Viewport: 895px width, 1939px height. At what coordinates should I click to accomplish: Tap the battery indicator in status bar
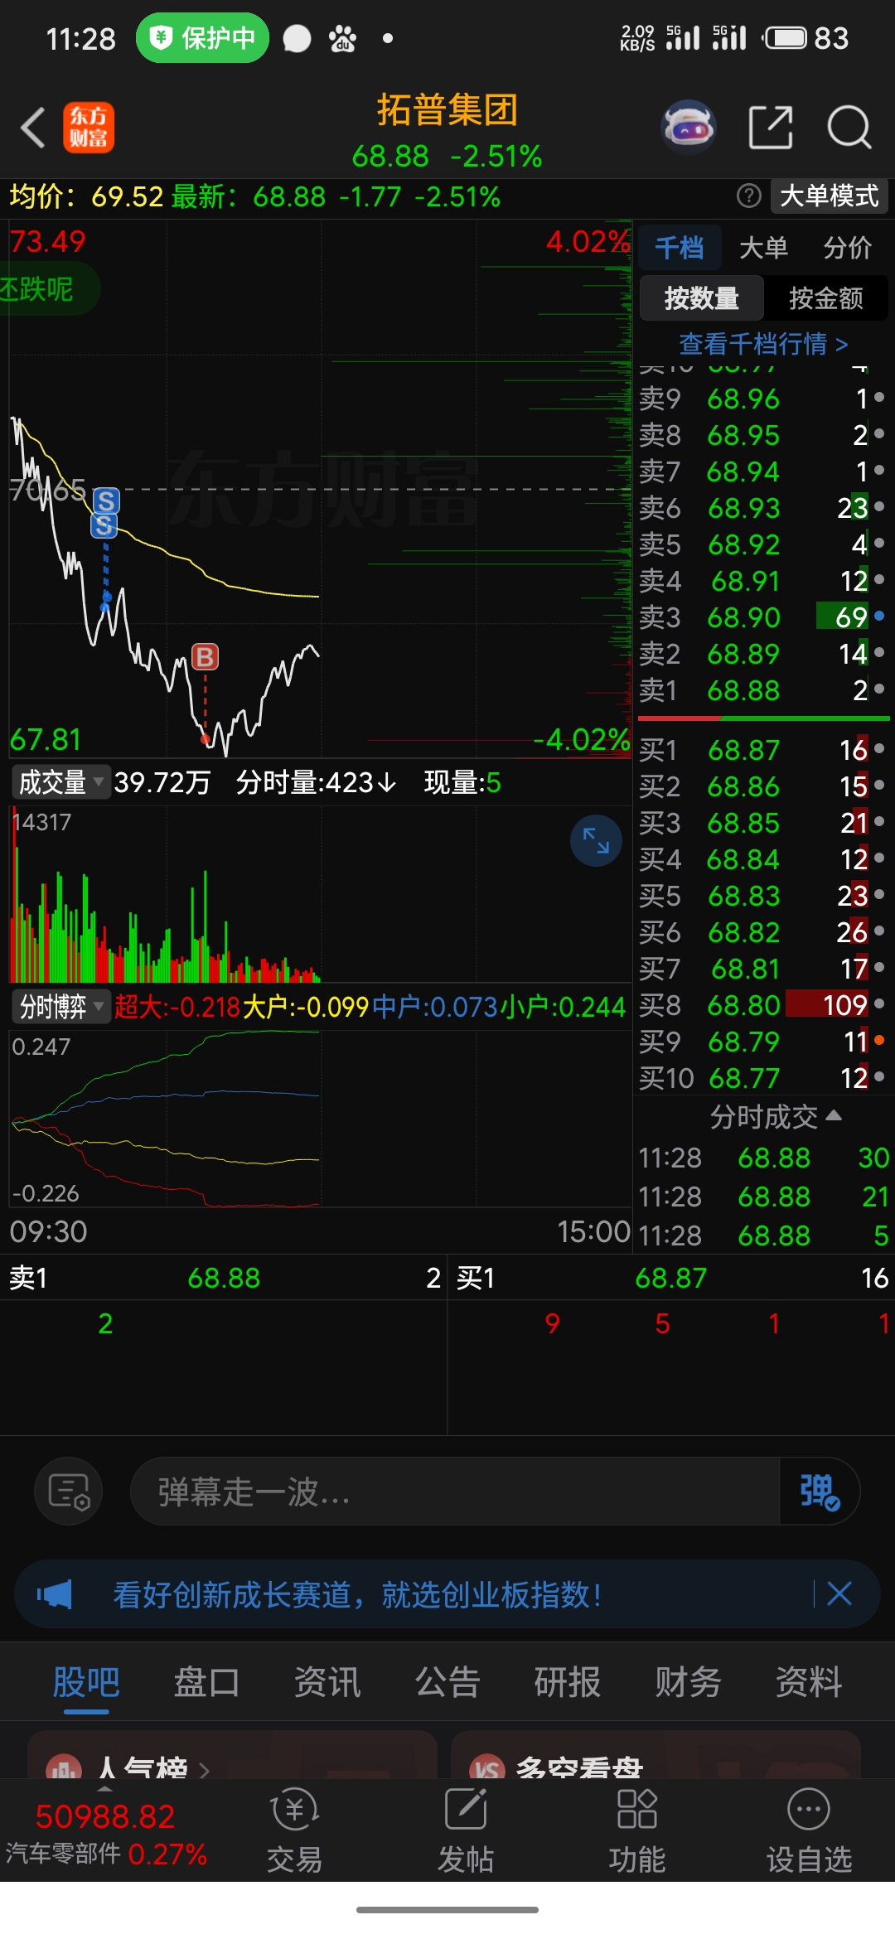pos(786,38)
